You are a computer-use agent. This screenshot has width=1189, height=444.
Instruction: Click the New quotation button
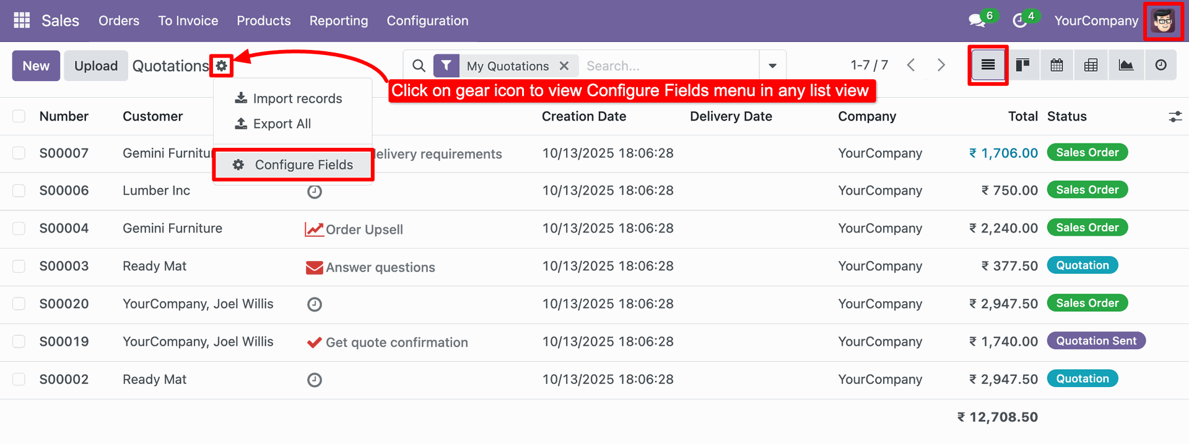tap(36, 66)
